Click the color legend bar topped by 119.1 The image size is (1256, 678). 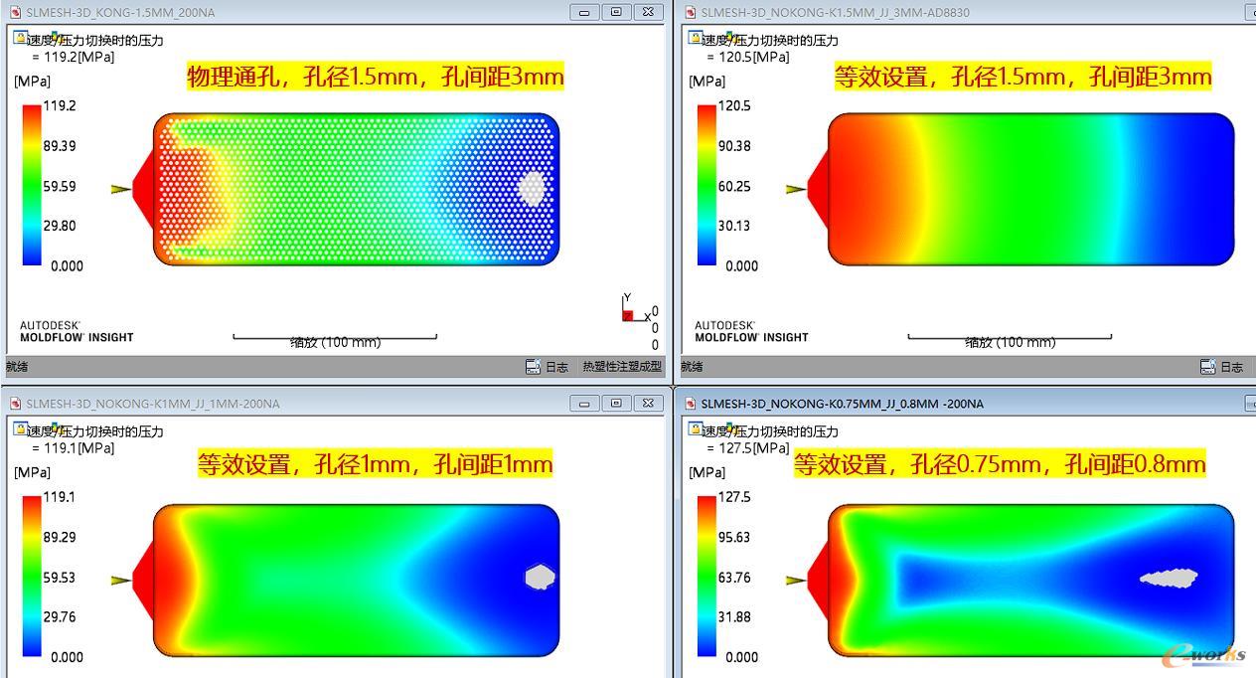click(x=33, y=576)
